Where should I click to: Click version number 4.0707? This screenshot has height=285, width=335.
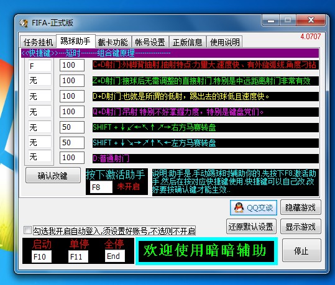[310, 37]
